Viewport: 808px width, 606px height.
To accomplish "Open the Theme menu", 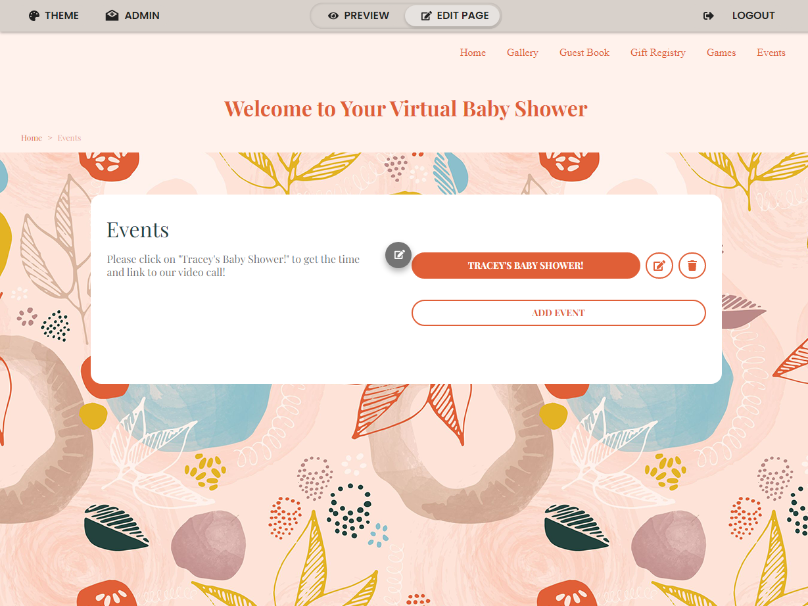I will (54, 16).
